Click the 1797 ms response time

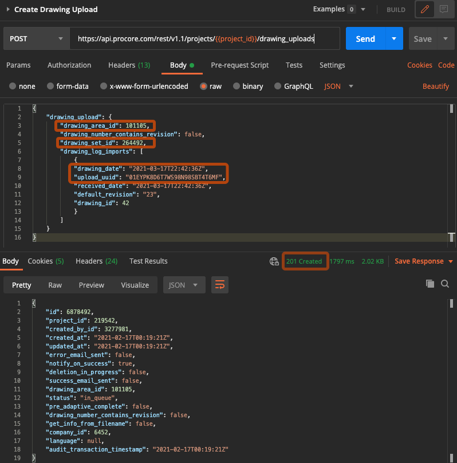pyautogui.click(x=342, y=261)
